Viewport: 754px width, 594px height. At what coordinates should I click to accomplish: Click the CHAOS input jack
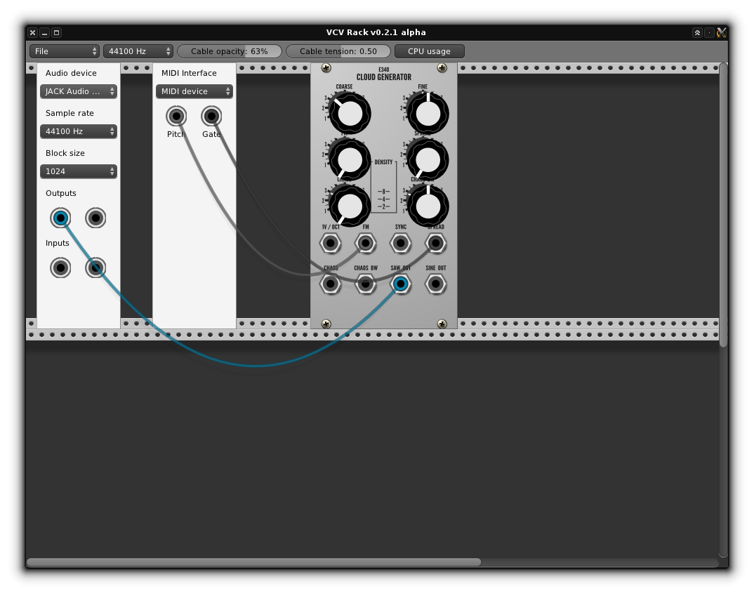coord(331,284)
